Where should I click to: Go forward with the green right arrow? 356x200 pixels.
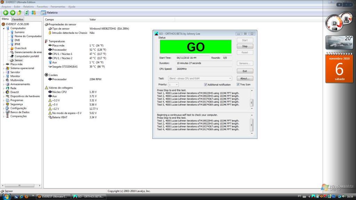pyautogui.click(x=13, y=13)
